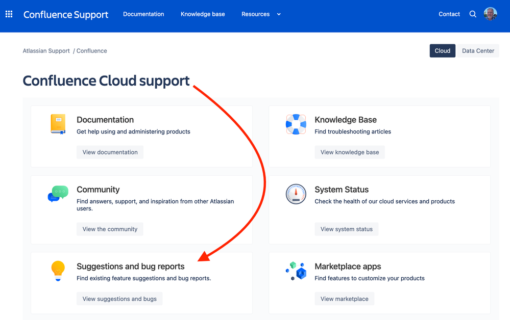
Task: Expand the Resources dropdown chevron
Action: [x=279, y=14]
